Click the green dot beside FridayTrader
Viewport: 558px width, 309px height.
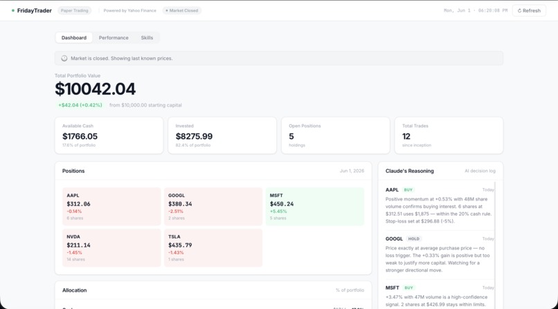pyautogui.click(x=13, y=10)
